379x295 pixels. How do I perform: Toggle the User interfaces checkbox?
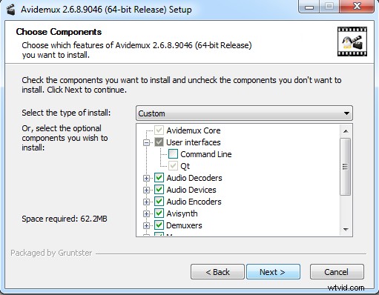(159, 142)
